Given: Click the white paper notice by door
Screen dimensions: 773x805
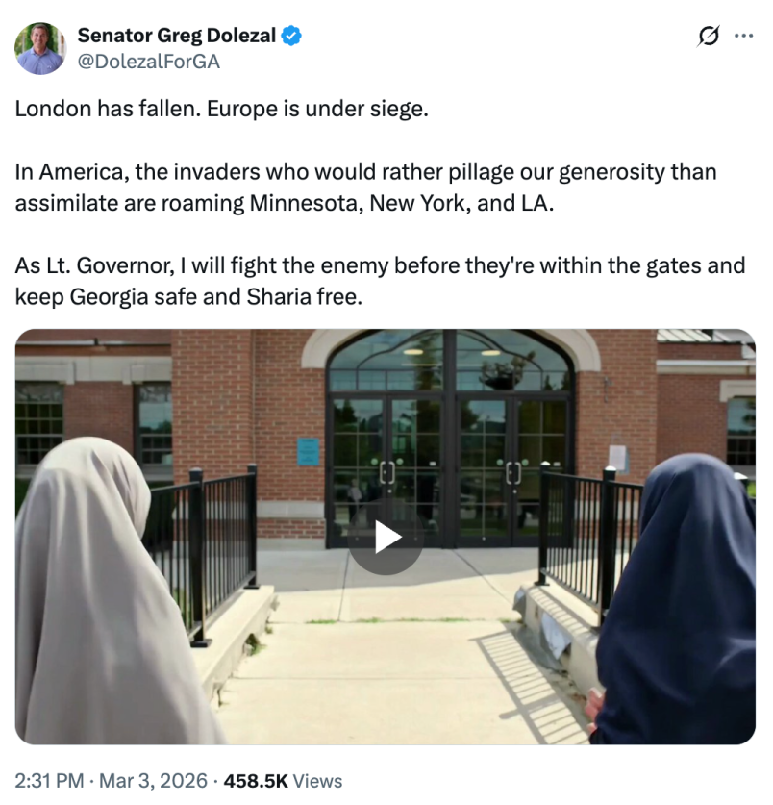Looking at the screenshot, I should point(617,459).
